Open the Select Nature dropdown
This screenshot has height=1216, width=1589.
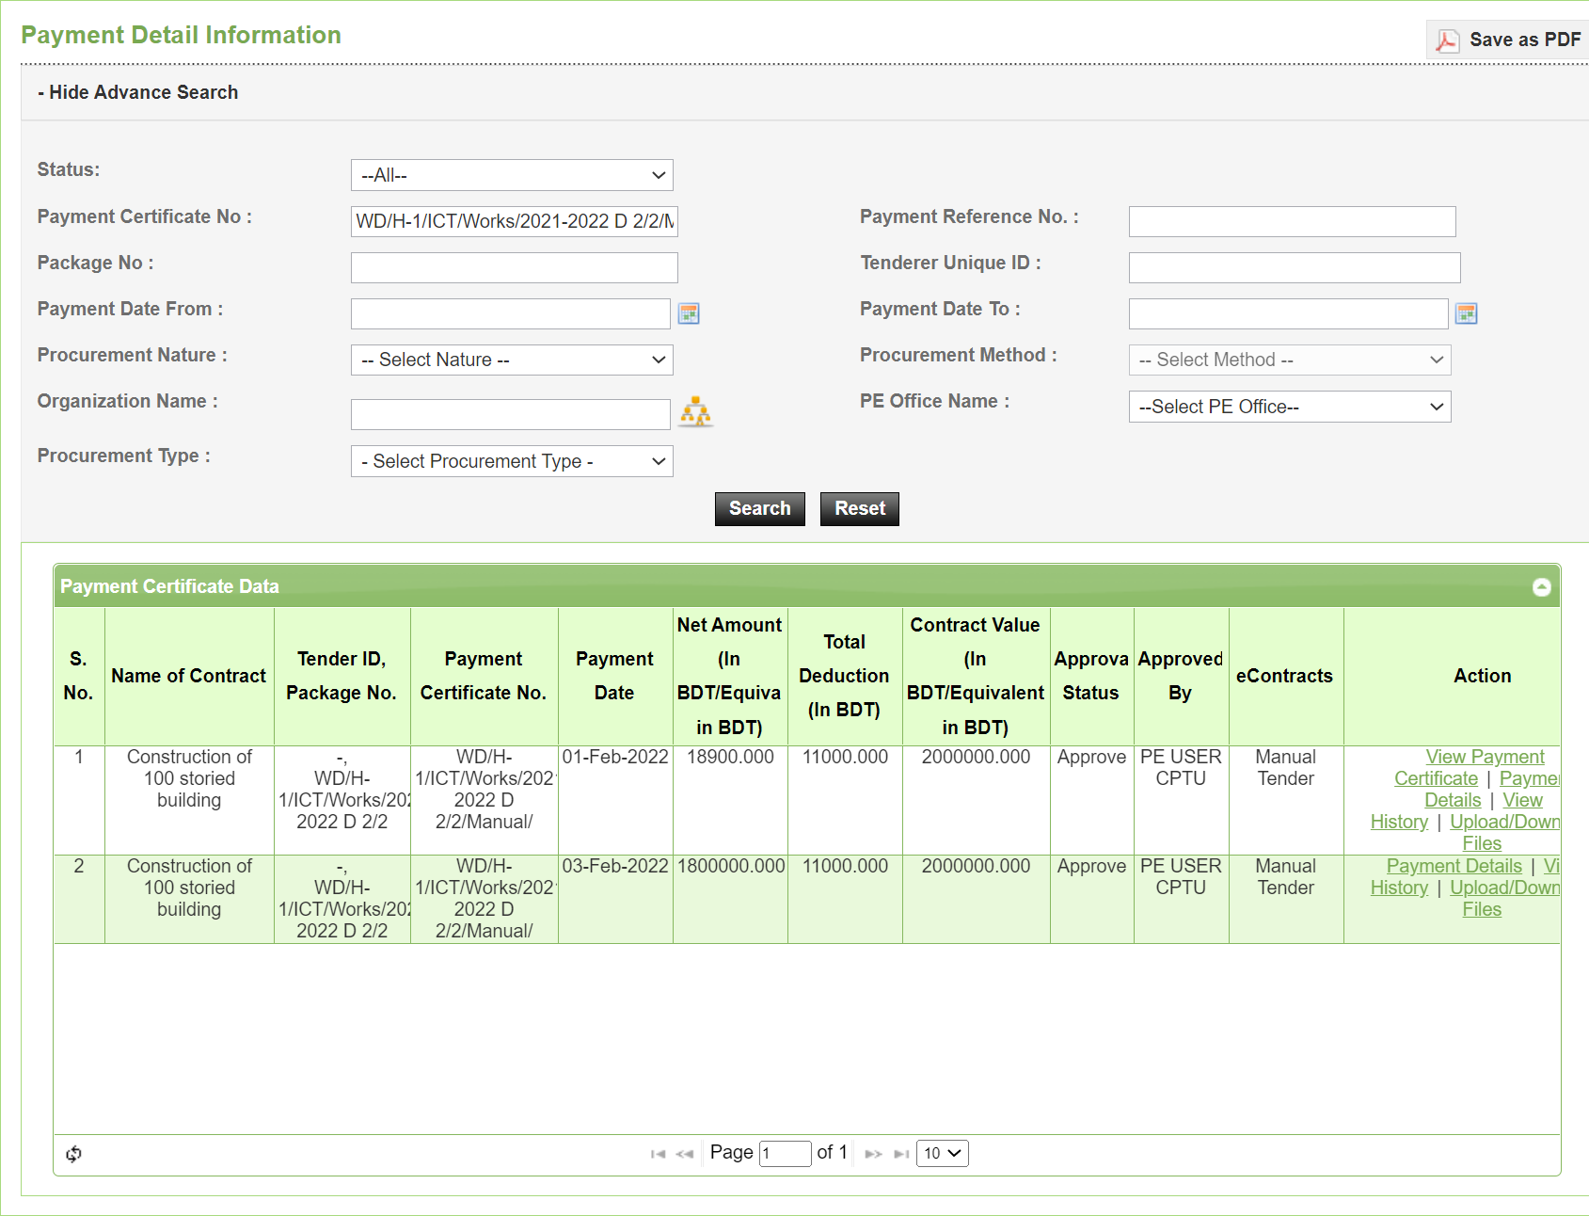point(512,360)
